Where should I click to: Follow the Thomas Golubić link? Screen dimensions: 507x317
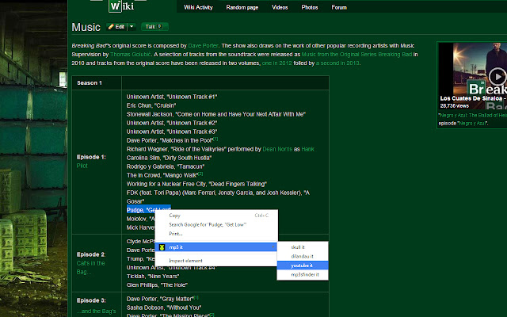[x=130, y=55]
